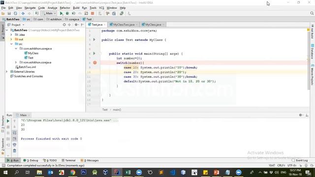Click the blue Back navigation arrow
This screenshot has height=177, width=315.
click(23, 13)
